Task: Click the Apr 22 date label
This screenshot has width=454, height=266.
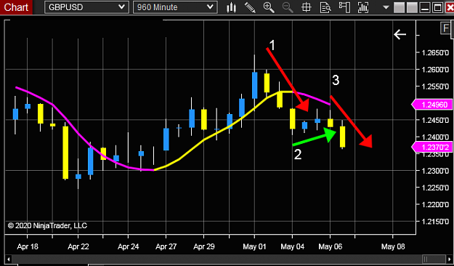Action: click(78, 246)
